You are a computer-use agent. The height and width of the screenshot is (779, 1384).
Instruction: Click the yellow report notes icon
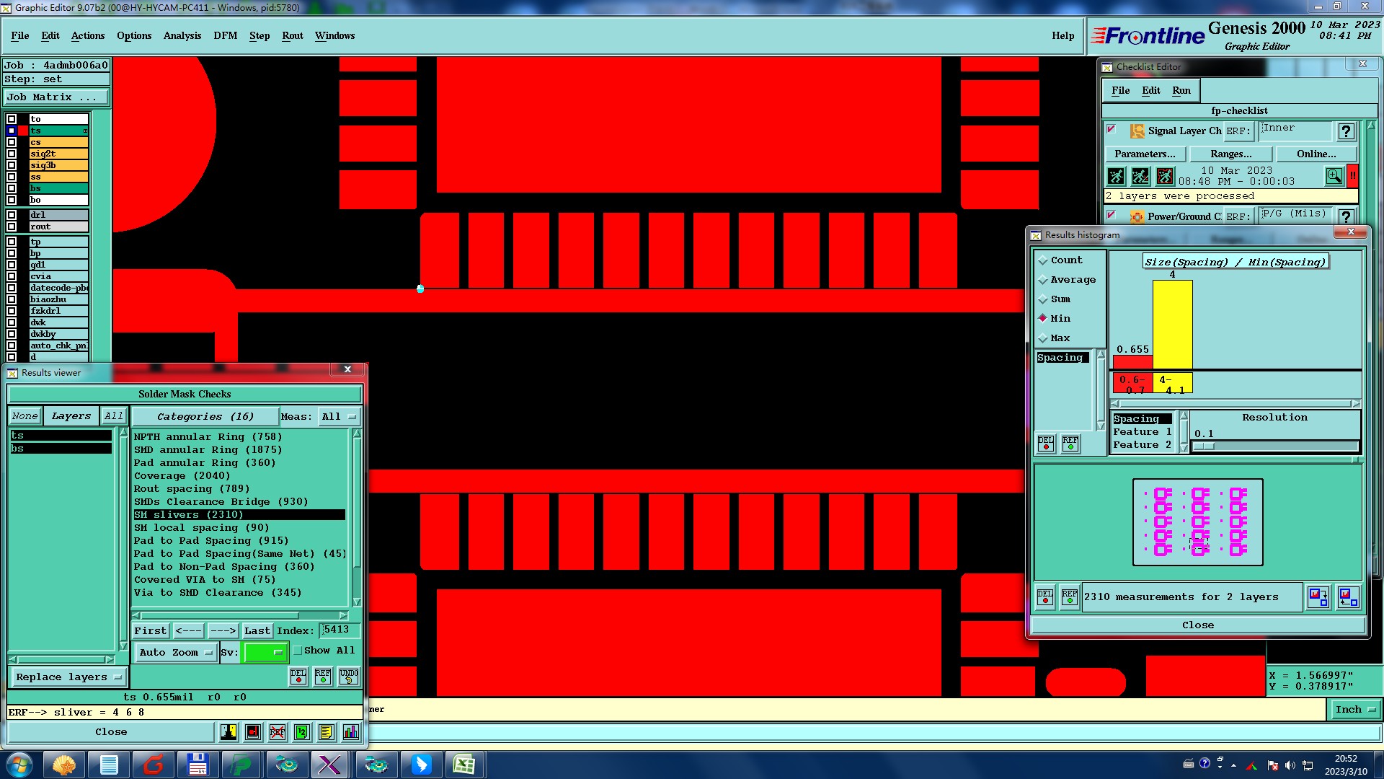327,732
